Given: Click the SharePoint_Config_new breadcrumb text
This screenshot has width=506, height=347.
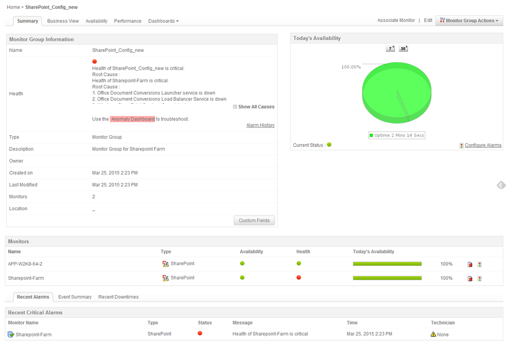Looking at the screenshot, I should pyautogui.click(x=51, y=7).
